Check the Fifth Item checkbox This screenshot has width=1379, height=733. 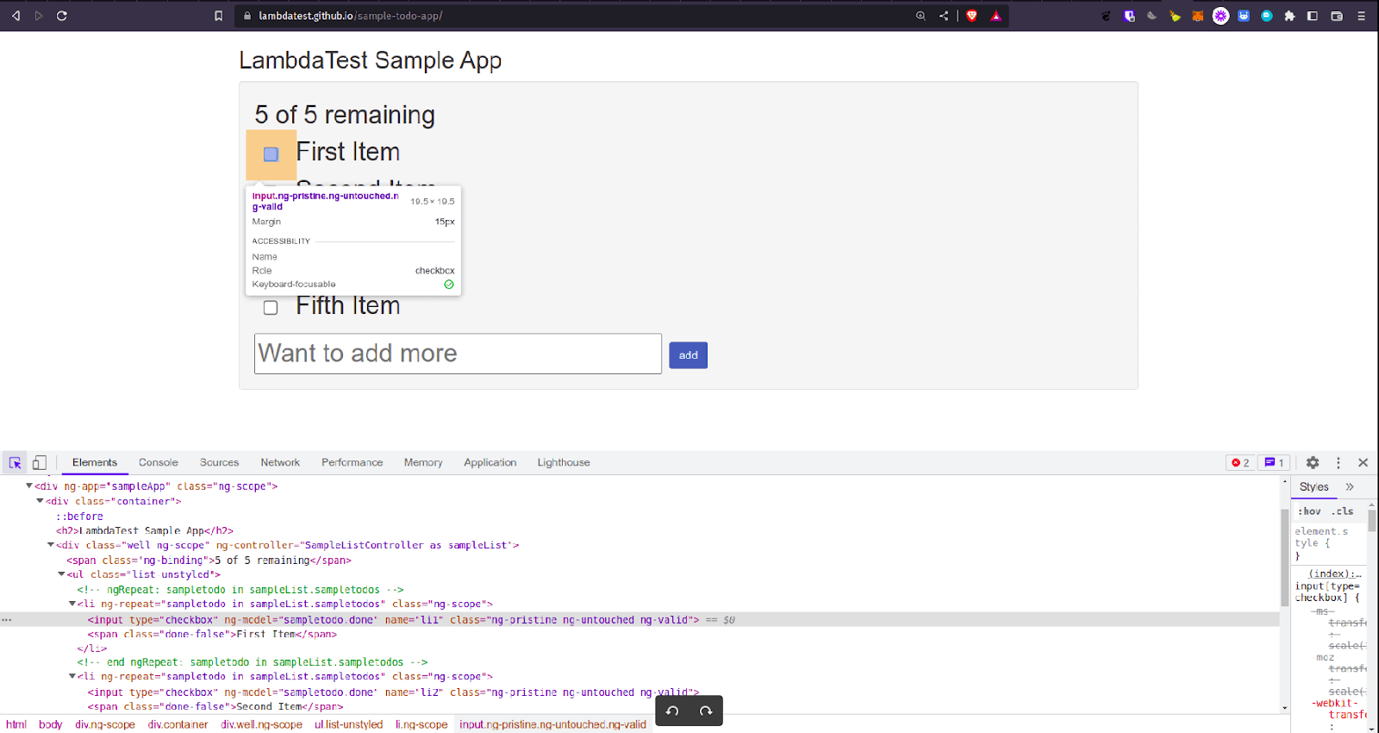pyautogui.click(x=271, y=308)
